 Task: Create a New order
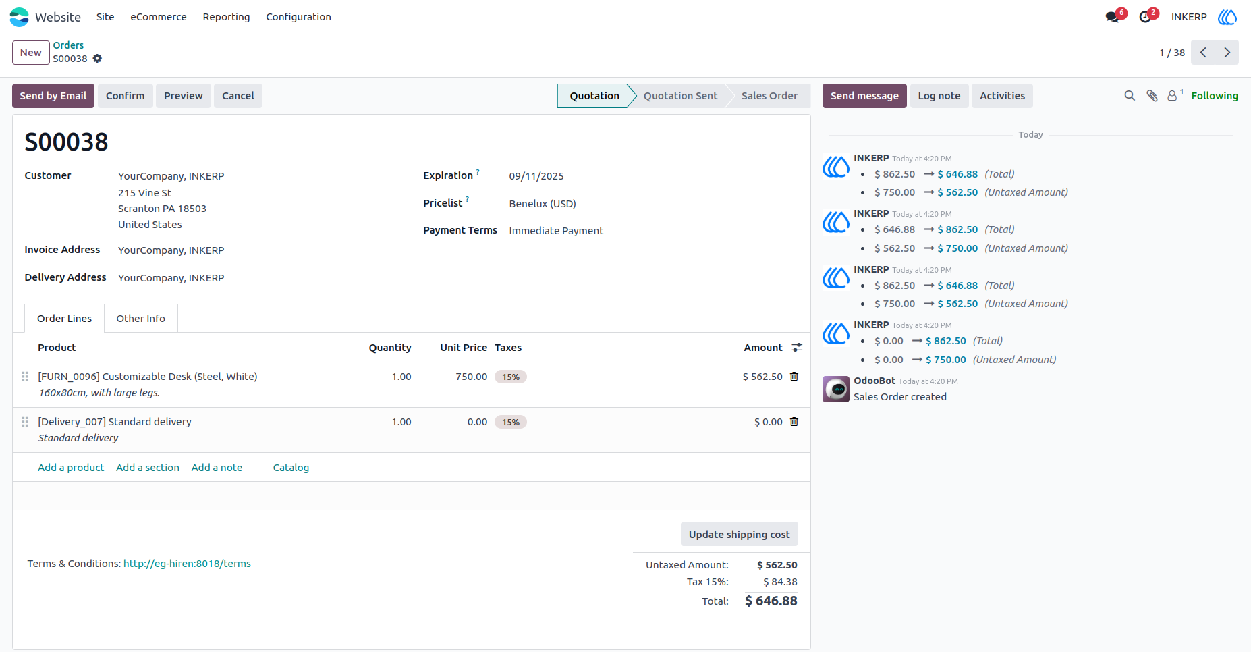pyautogui.click(x=31, y=53)
